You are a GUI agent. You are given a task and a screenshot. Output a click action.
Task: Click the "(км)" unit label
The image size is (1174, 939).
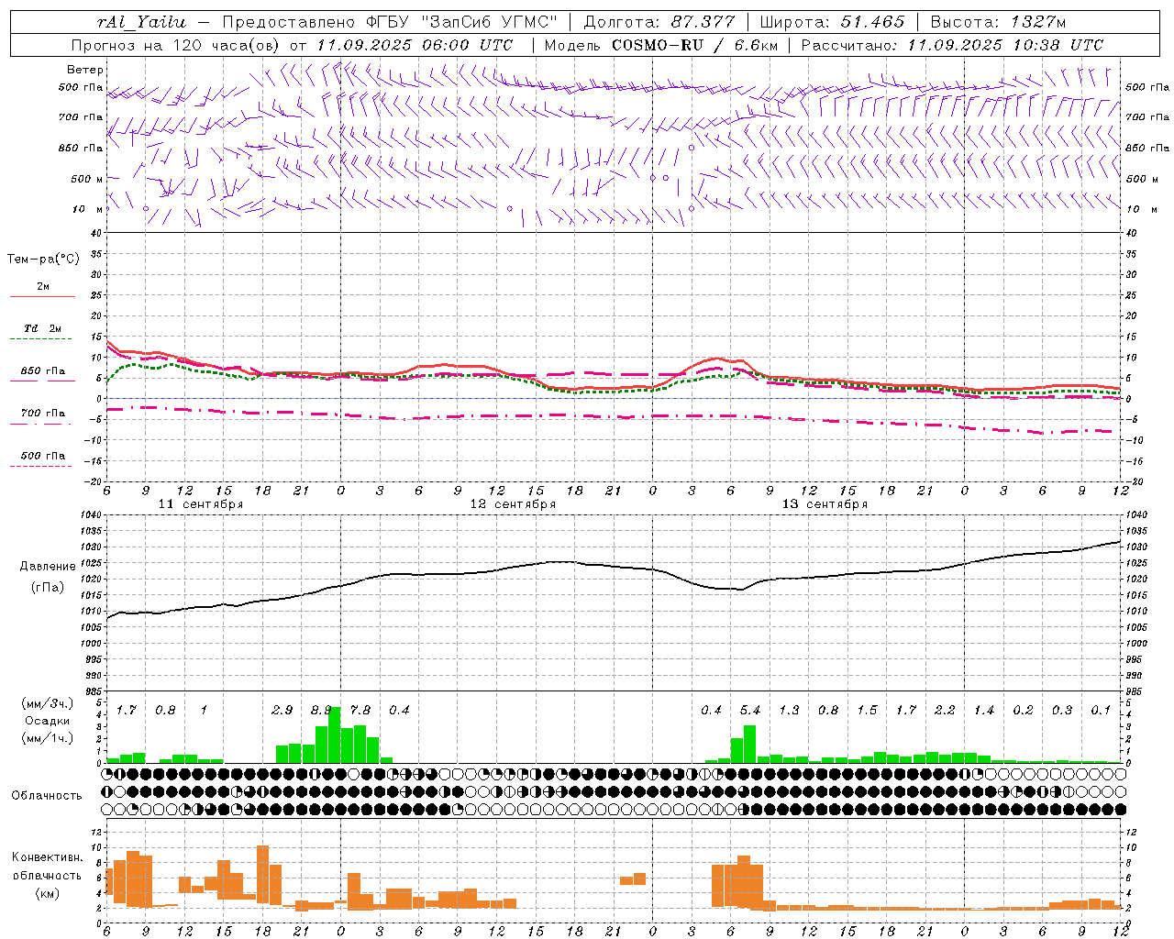(x=48, y=893)
